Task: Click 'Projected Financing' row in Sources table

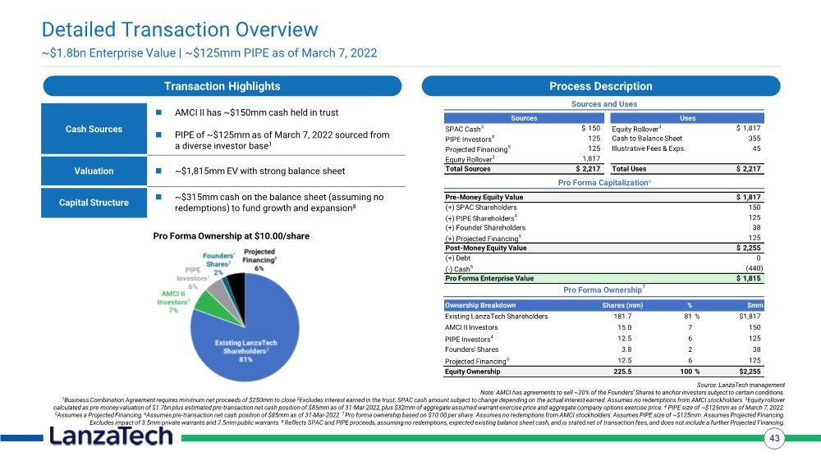Action: [x=524, y=149]
